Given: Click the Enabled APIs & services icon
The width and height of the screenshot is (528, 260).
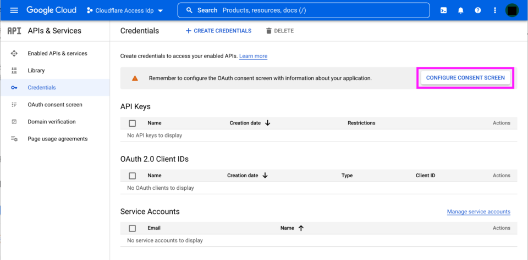Looking at the screenshot, I should (x=14, y=53).
